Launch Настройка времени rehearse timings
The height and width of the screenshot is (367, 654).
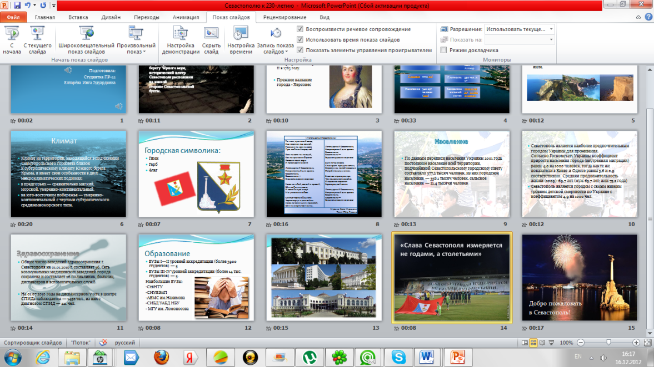pyautogui.click(x=241, y=40)
